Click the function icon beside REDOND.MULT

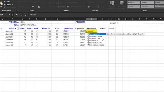coord(88,34)
